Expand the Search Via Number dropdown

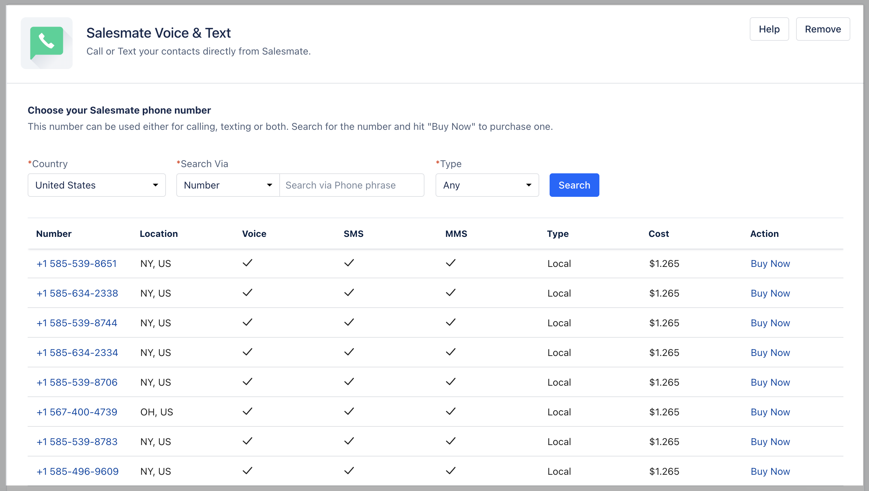click(x=227, y=185)
